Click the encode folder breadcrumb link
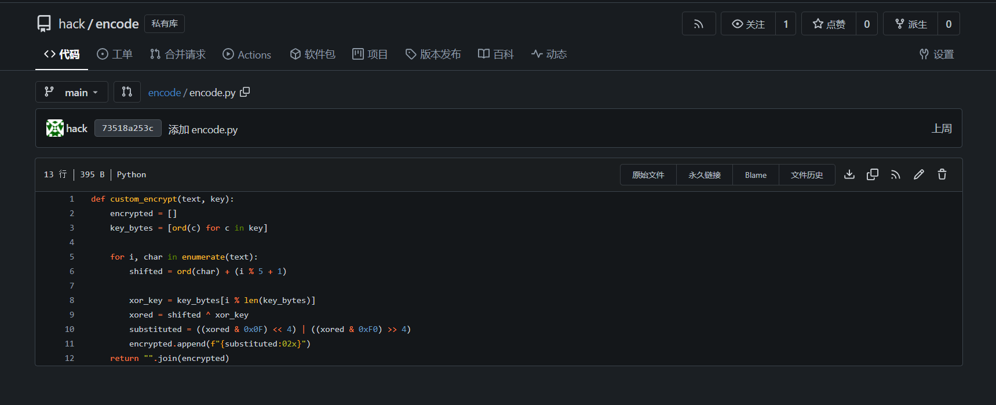996x405 pixels. coord(165,93)
